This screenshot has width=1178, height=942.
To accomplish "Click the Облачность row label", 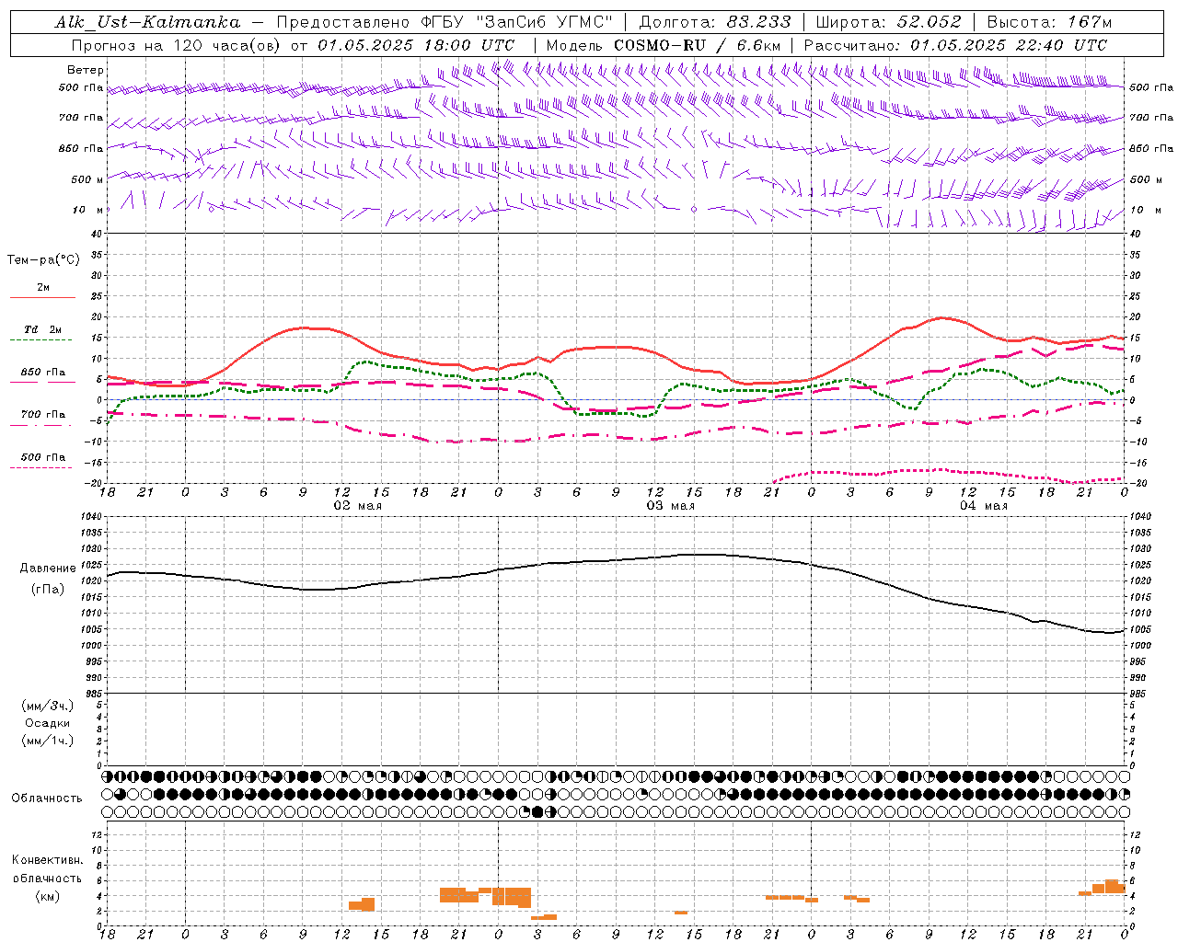I will click(x=47, y=798).
